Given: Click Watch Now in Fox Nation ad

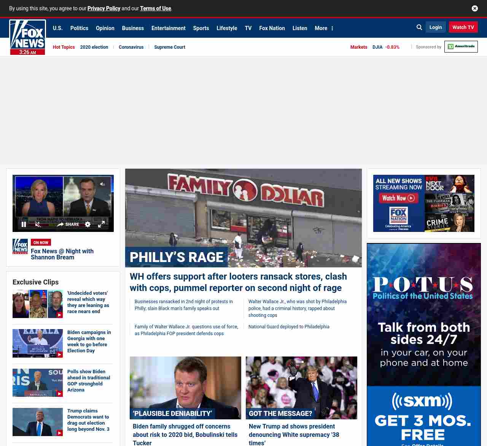Looking at the screenshot, I should 398,198.
